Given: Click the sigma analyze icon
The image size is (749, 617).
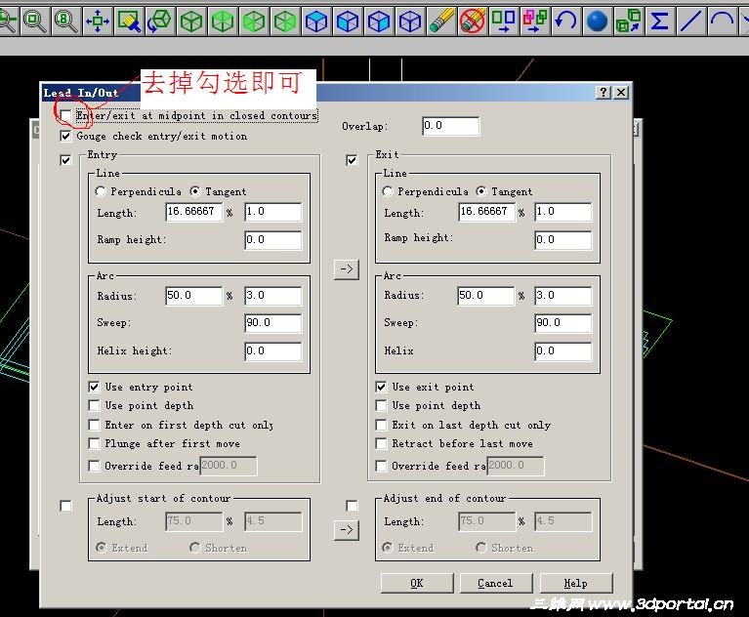Looking at the screenshot, I should tap(660, 21).
